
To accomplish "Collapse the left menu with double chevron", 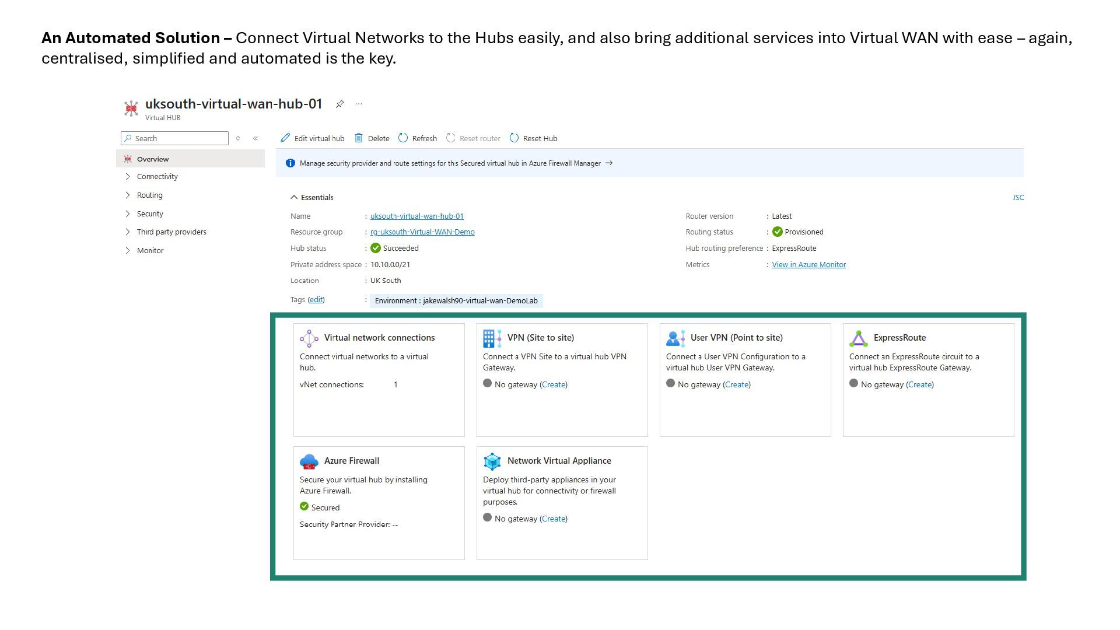I will click(x=256, y=138).
